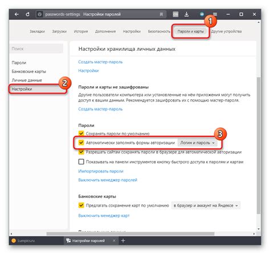Click the bookmark icon in address bar
The height and width of the screenshot is (254, 270).
[x=161, y=14]
